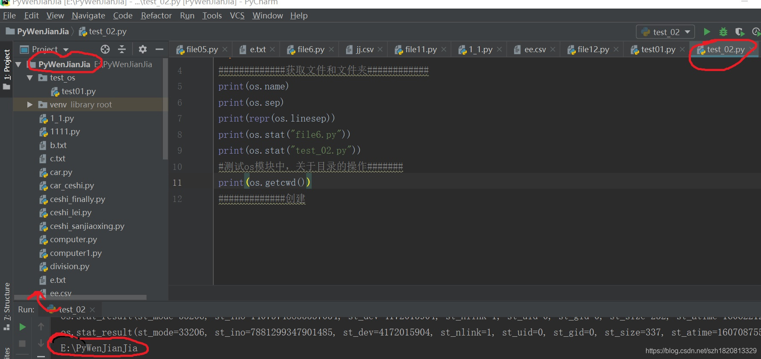Image resolution: width=761 pixels, height=359 pixels.
Task: Select test01.py in project tree
Action: [x=73, y=91]
